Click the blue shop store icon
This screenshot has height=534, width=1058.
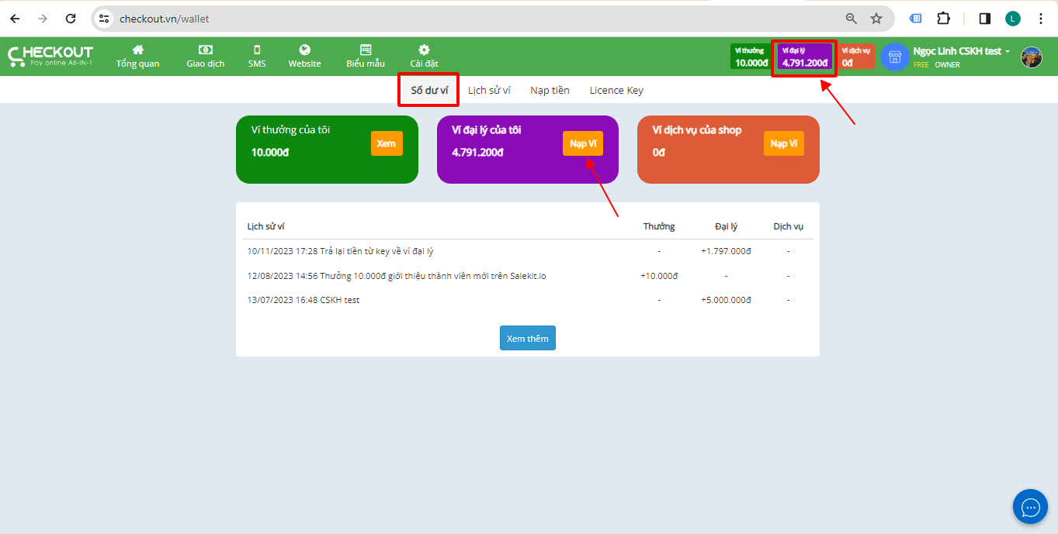pos(895,57)
